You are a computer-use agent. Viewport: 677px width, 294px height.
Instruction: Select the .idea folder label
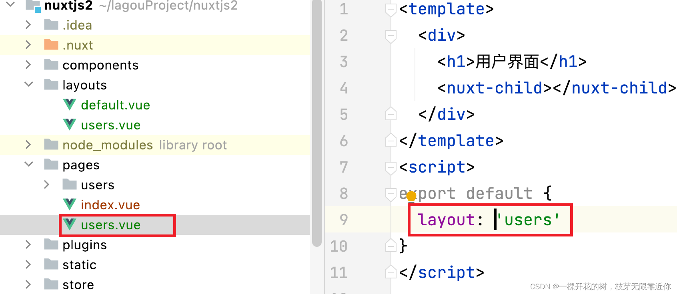click(77, 25)
